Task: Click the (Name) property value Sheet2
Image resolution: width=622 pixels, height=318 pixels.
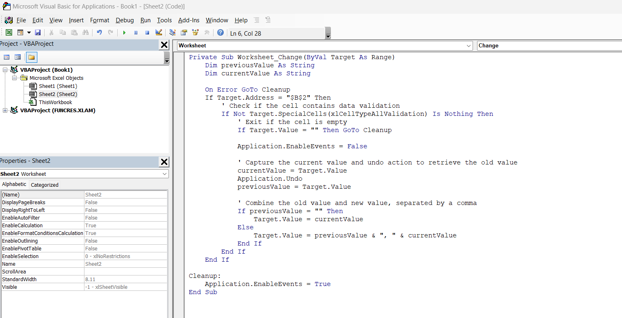Action: tap(125, 194)
